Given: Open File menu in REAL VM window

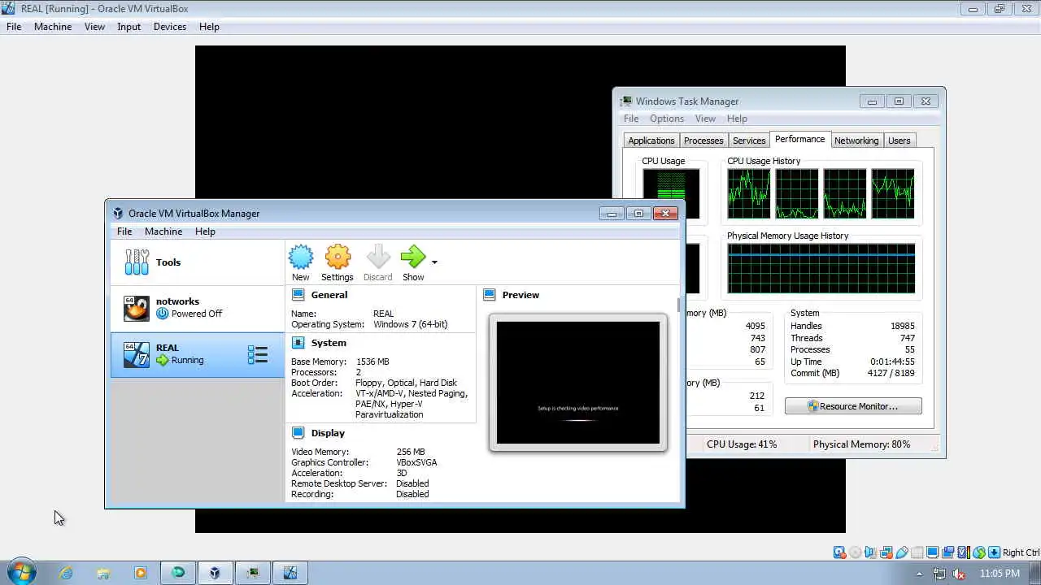Looking at the screenshot, I should click(14, 26).
